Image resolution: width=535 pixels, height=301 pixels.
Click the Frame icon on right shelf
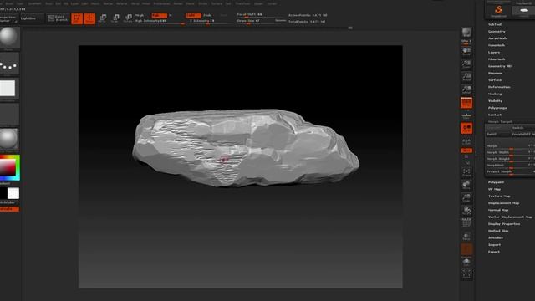click(466, 172)
